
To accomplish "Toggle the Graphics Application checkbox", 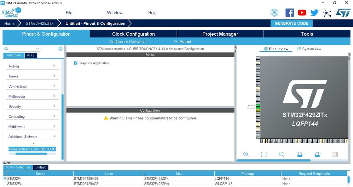I will coord(76,63).
